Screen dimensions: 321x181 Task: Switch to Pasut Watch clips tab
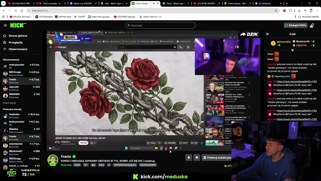click(176, 4)
